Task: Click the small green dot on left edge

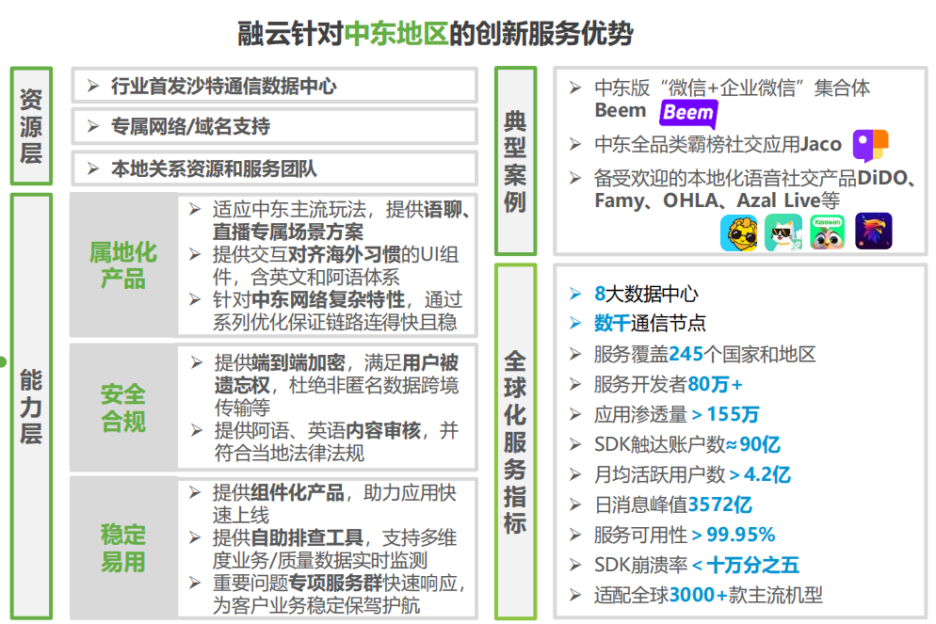Action: (x=4, y=361)
